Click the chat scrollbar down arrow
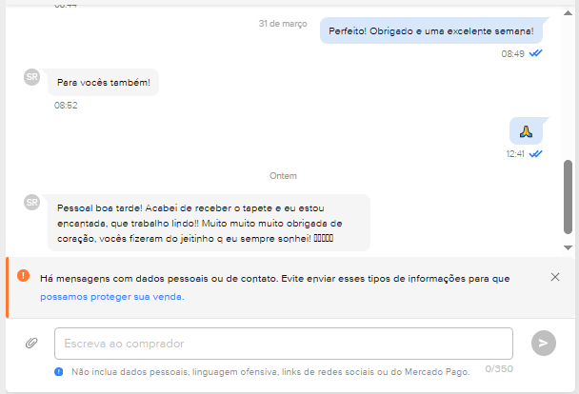Image resolution: width=579 pixels, height=394 pixels. (x=568, y=247)
